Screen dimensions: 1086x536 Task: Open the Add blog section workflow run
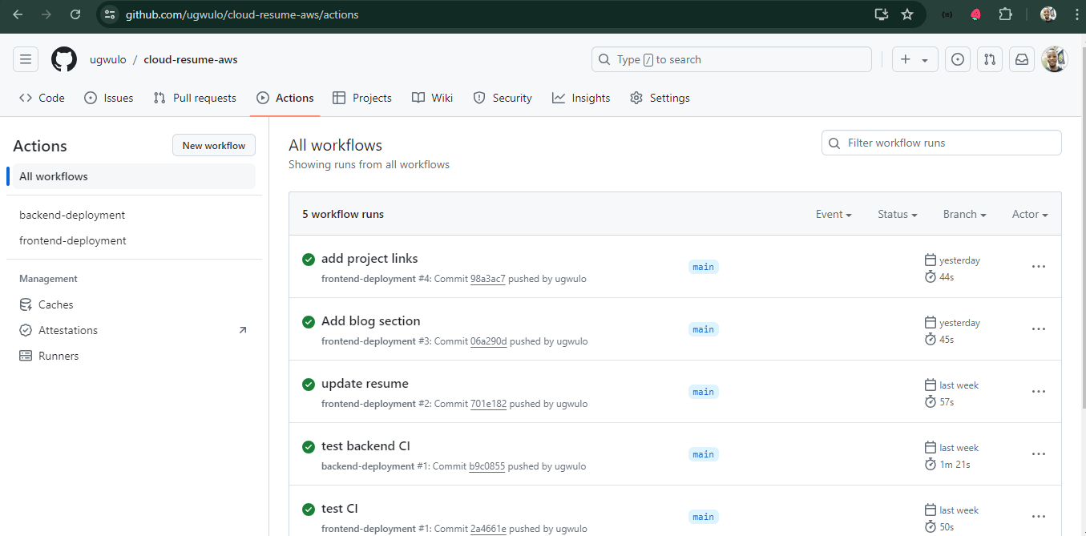coord(371,320)
